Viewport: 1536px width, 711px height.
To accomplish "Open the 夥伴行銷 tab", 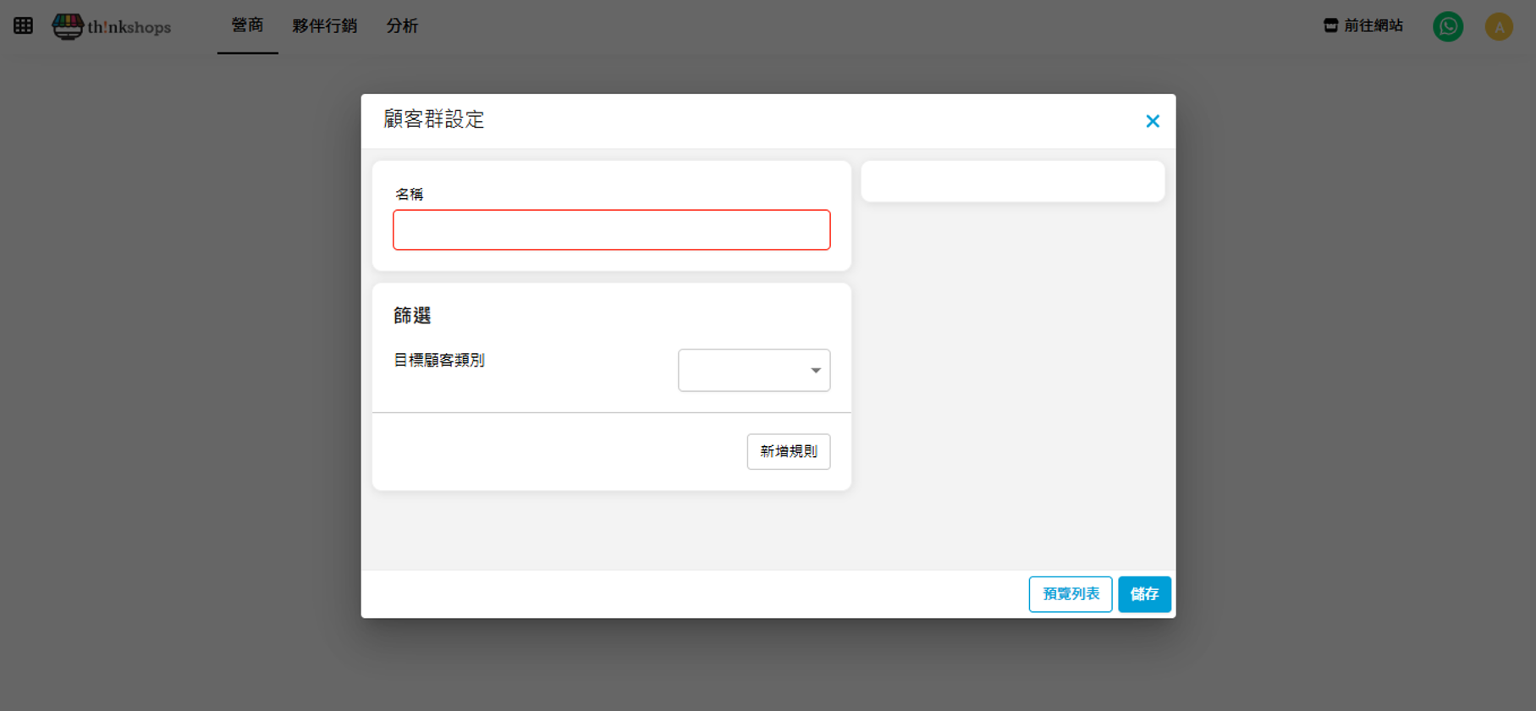I will point(324,26).
